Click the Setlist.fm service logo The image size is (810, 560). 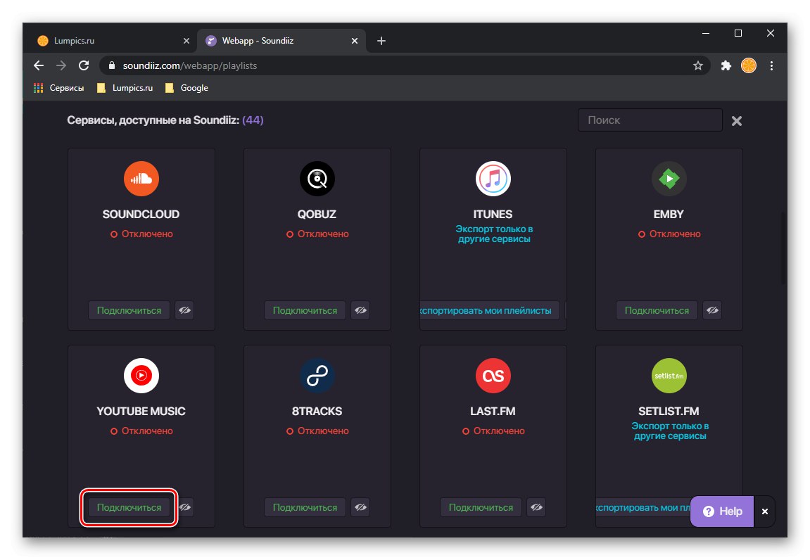pyautogui.click(x=669, y=376)
